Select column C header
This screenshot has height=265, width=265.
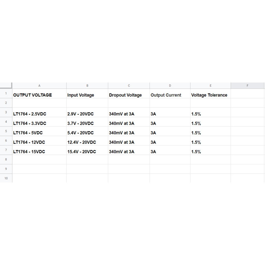coord(129,86)
